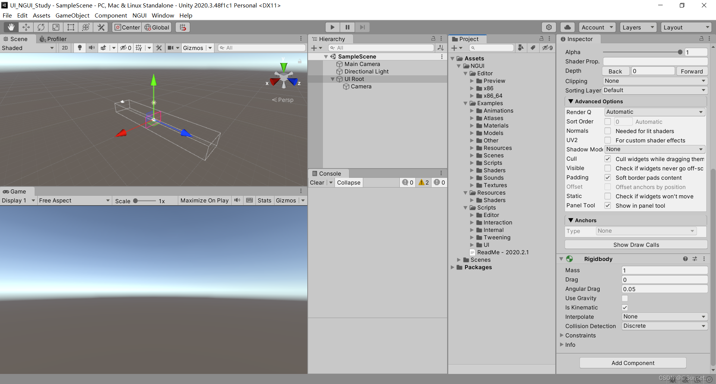Toggle grid snapping icon in toolbar
Viewport: 716px width, 384px height.
[x=182, y=27]
